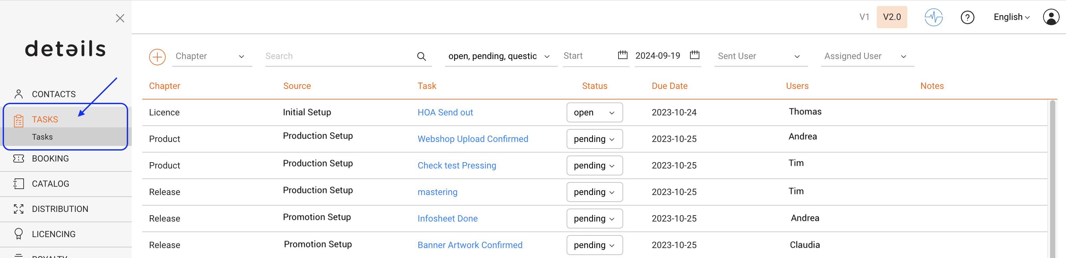
Task: Switch to the V1 version
Action: pyautogui.click(x=864, y=17)
